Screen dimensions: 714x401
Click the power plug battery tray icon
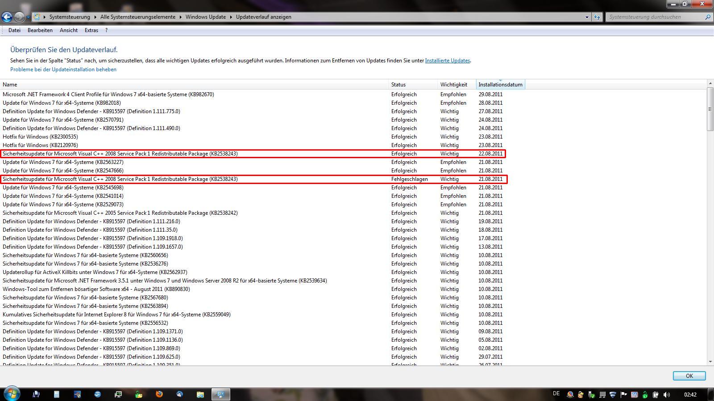[x=656, y=394]
